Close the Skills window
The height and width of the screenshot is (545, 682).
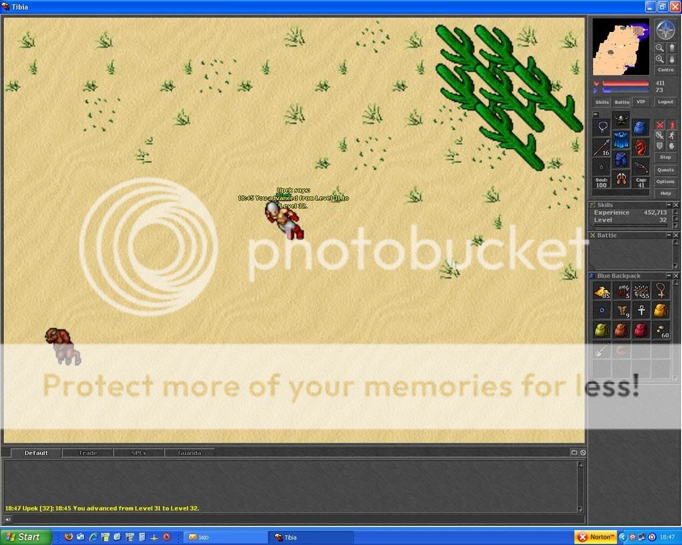tap(676, 205)
